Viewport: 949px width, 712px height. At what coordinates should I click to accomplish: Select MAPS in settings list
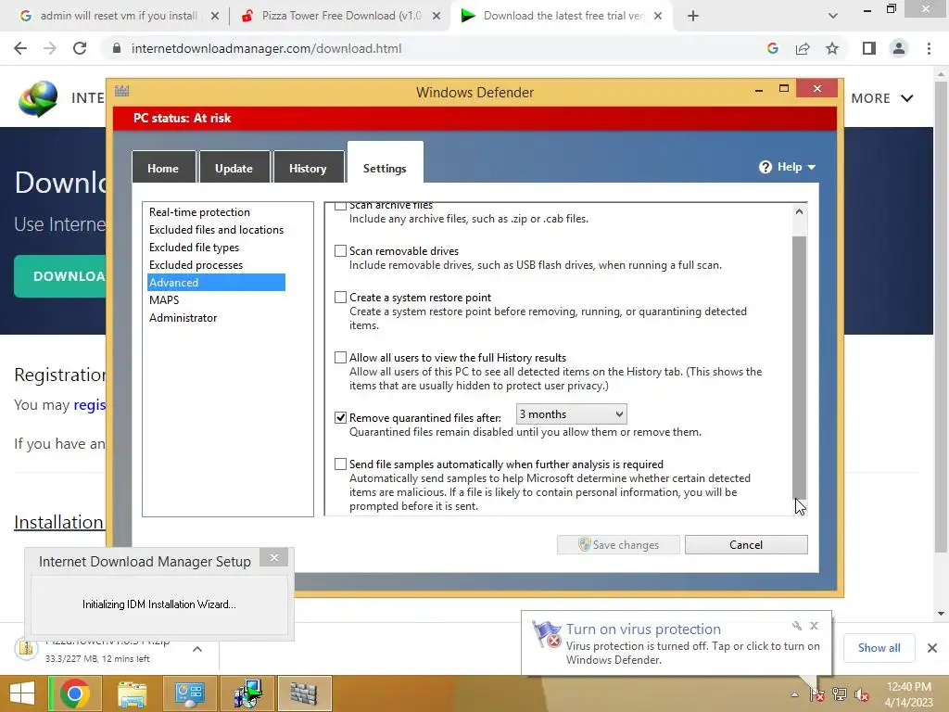[164, 299]
